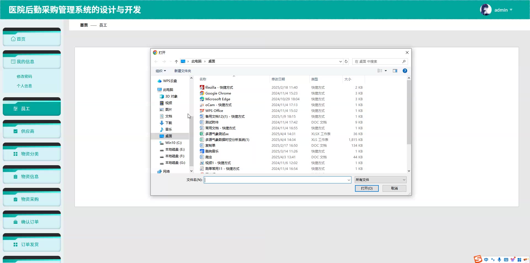Select the 酷狗音乐 shortcut icon
The height and width of the screenshot is (263, 530).
click(x=202, y=151)
